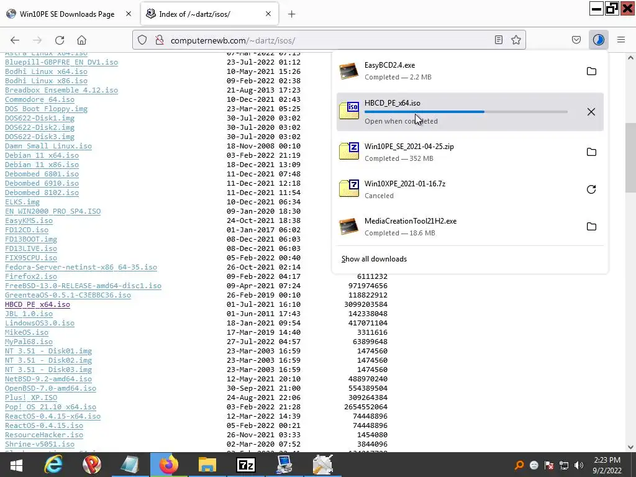The width and height of the screenshot is (636, 477).
Task: Close the Index of isos tab
Action: click(268, 14)
